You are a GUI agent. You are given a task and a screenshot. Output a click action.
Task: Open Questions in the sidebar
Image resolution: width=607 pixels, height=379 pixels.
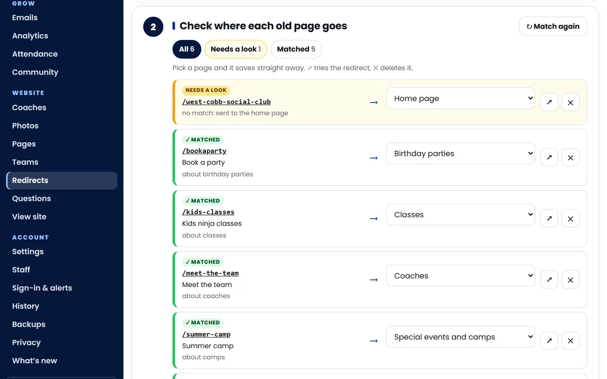(62, 199)
